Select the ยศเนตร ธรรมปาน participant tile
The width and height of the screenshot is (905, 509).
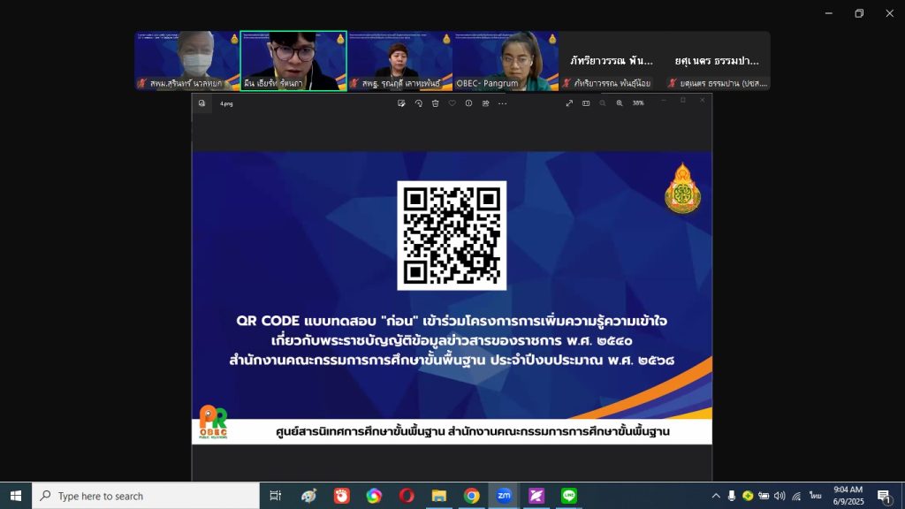(718, 61)
